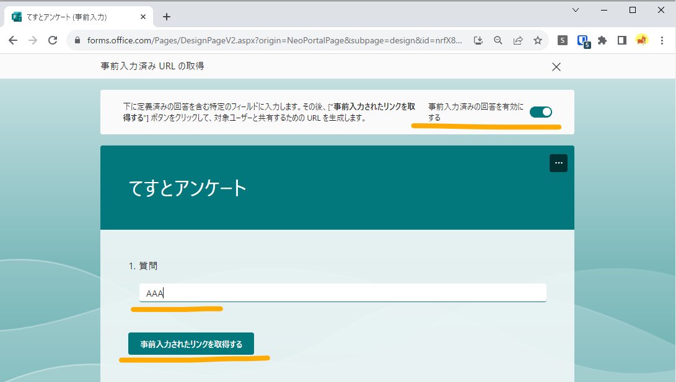Open a new browser tab

[167, 17]
